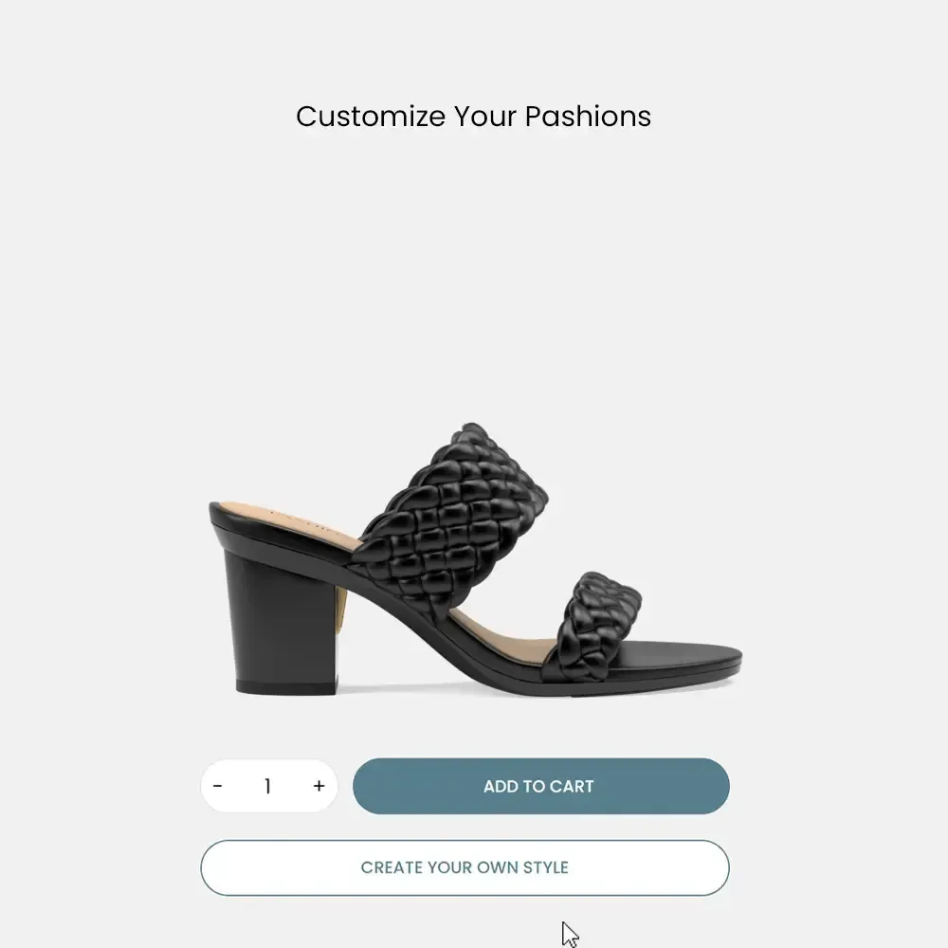Decrease quantity with the minus icon
948x948 pixels.
[218, 786]
